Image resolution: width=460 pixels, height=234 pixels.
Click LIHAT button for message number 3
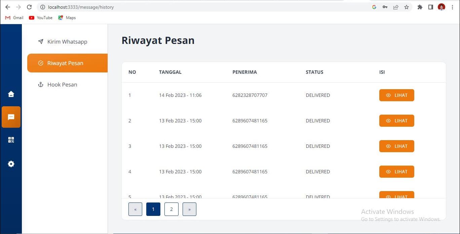click(x=396, y=146)
